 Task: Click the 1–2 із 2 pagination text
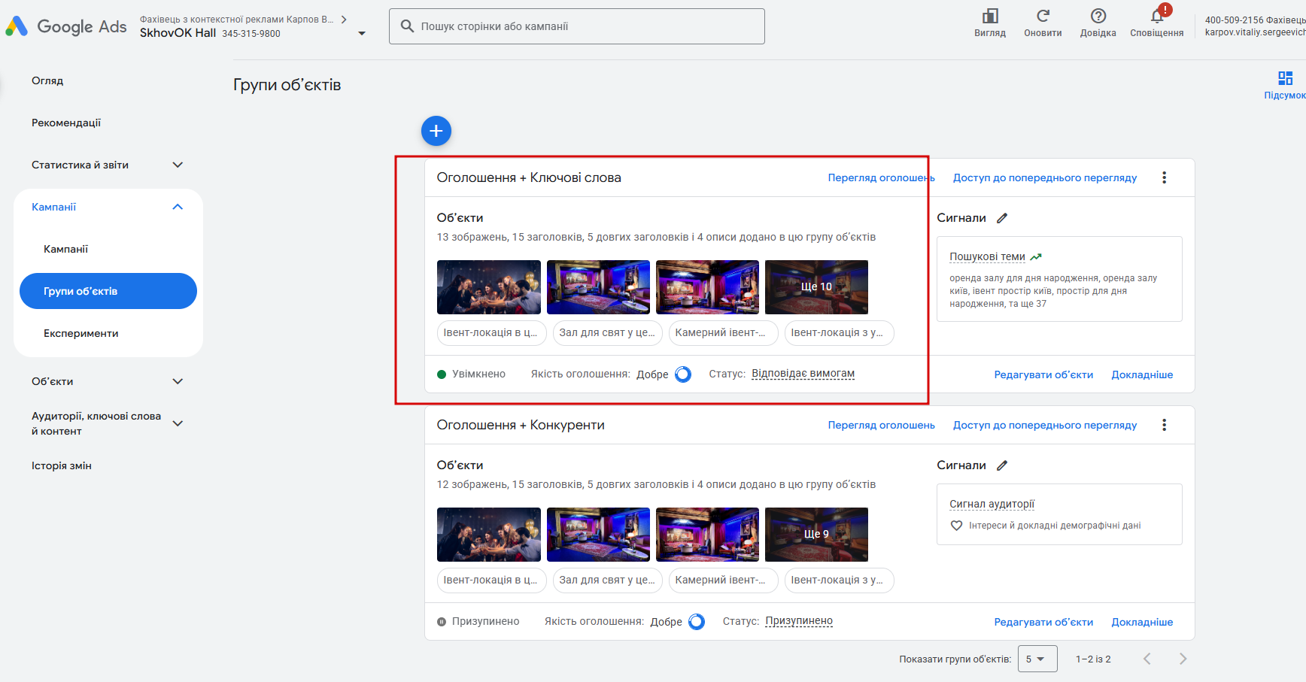click(1093, 659)
